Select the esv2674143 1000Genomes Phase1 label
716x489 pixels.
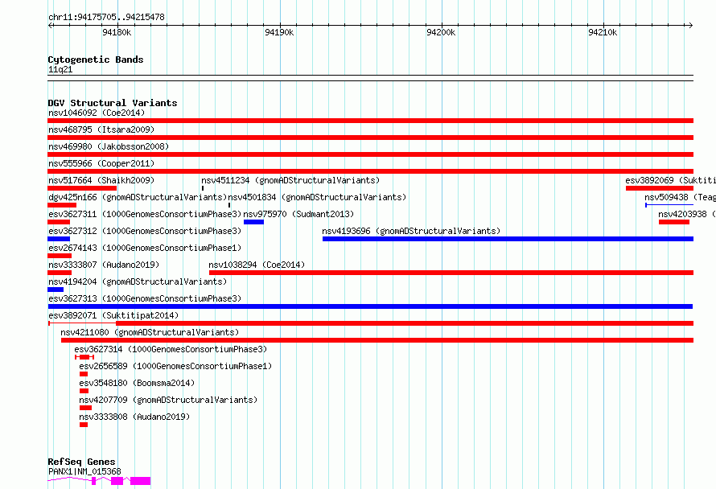145,248
